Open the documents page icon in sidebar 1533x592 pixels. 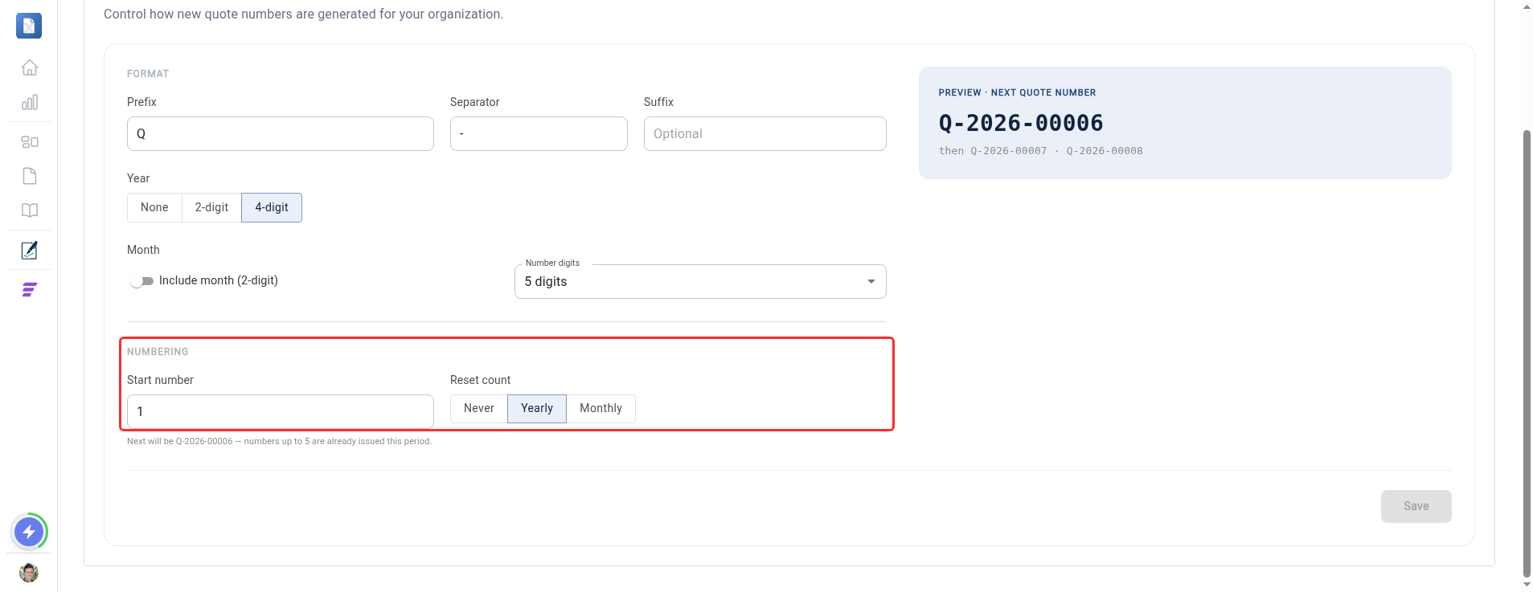tap(30, 176)
